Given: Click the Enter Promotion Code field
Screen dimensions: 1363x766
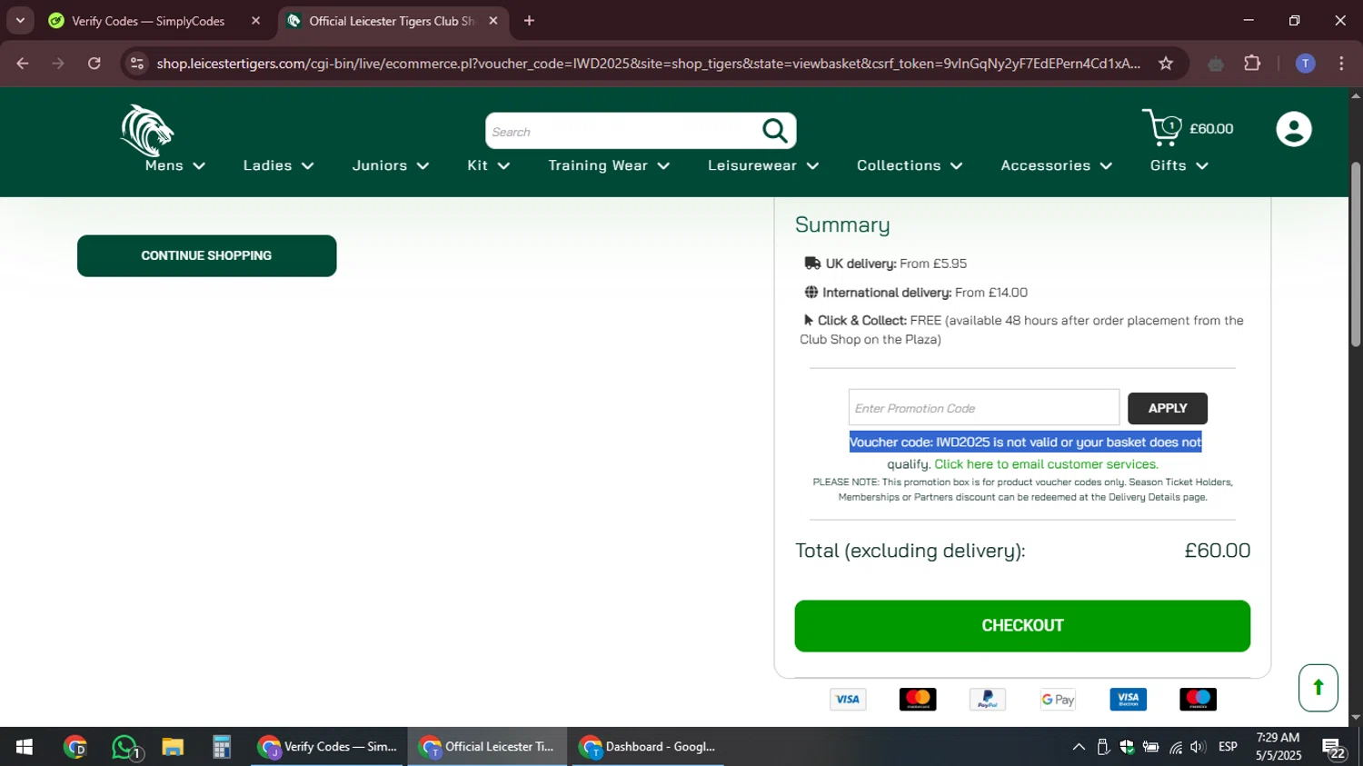Looking at the screenshot, I should click(983, 408).
